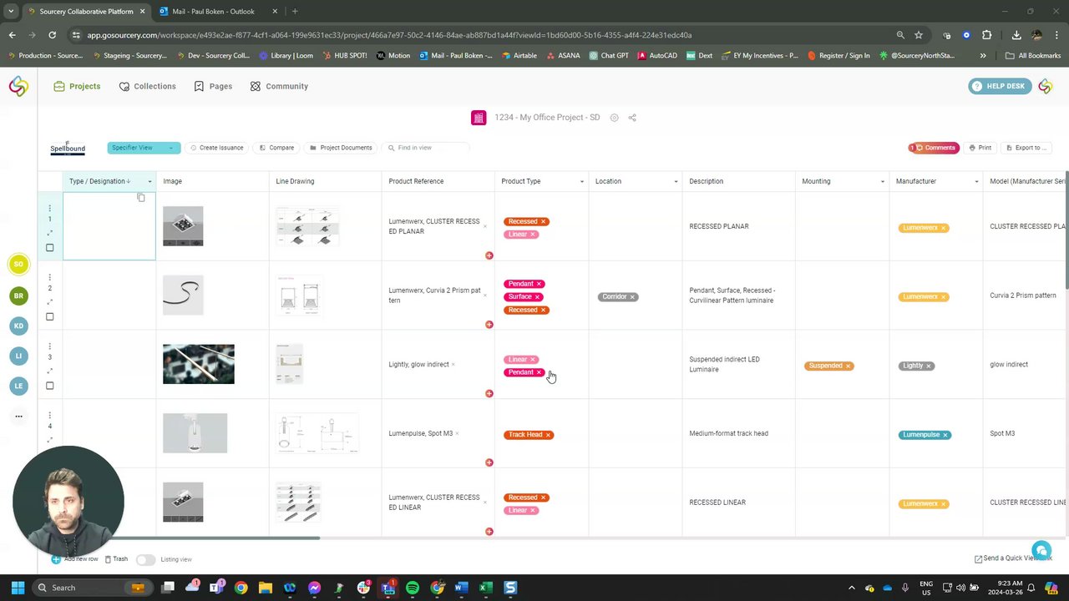Select the SO avatar in left sidebar
Screen dimensions: 1069x601
point(18,265)
